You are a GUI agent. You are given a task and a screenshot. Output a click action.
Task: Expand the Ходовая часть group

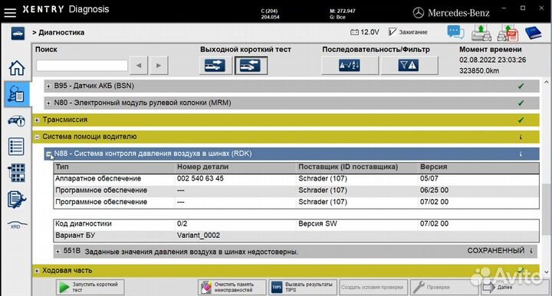pyautogui.click(x=37, y=271)
